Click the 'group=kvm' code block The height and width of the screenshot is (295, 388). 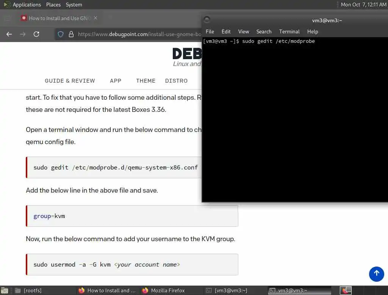tap(132, 216)
